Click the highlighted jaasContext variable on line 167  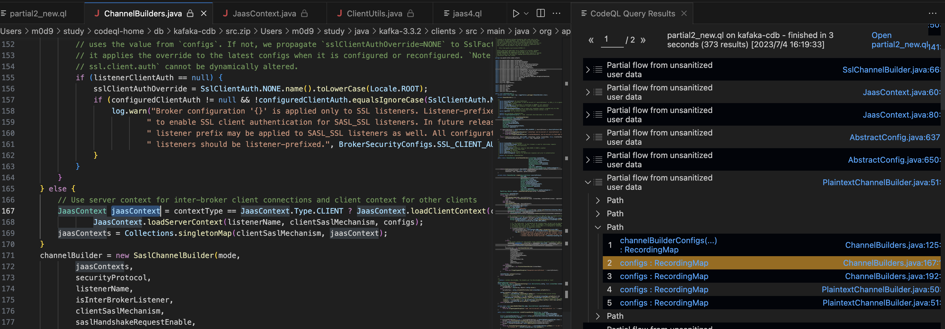(136, 211)
